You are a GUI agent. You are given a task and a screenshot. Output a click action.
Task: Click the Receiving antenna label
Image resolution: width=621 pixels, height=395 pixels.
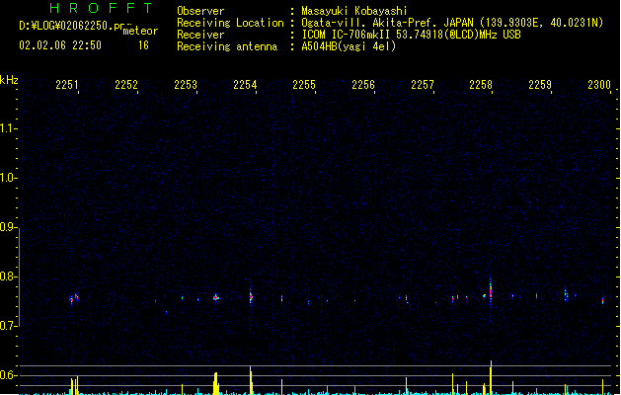pyautogui.click(x=227, y=46)
